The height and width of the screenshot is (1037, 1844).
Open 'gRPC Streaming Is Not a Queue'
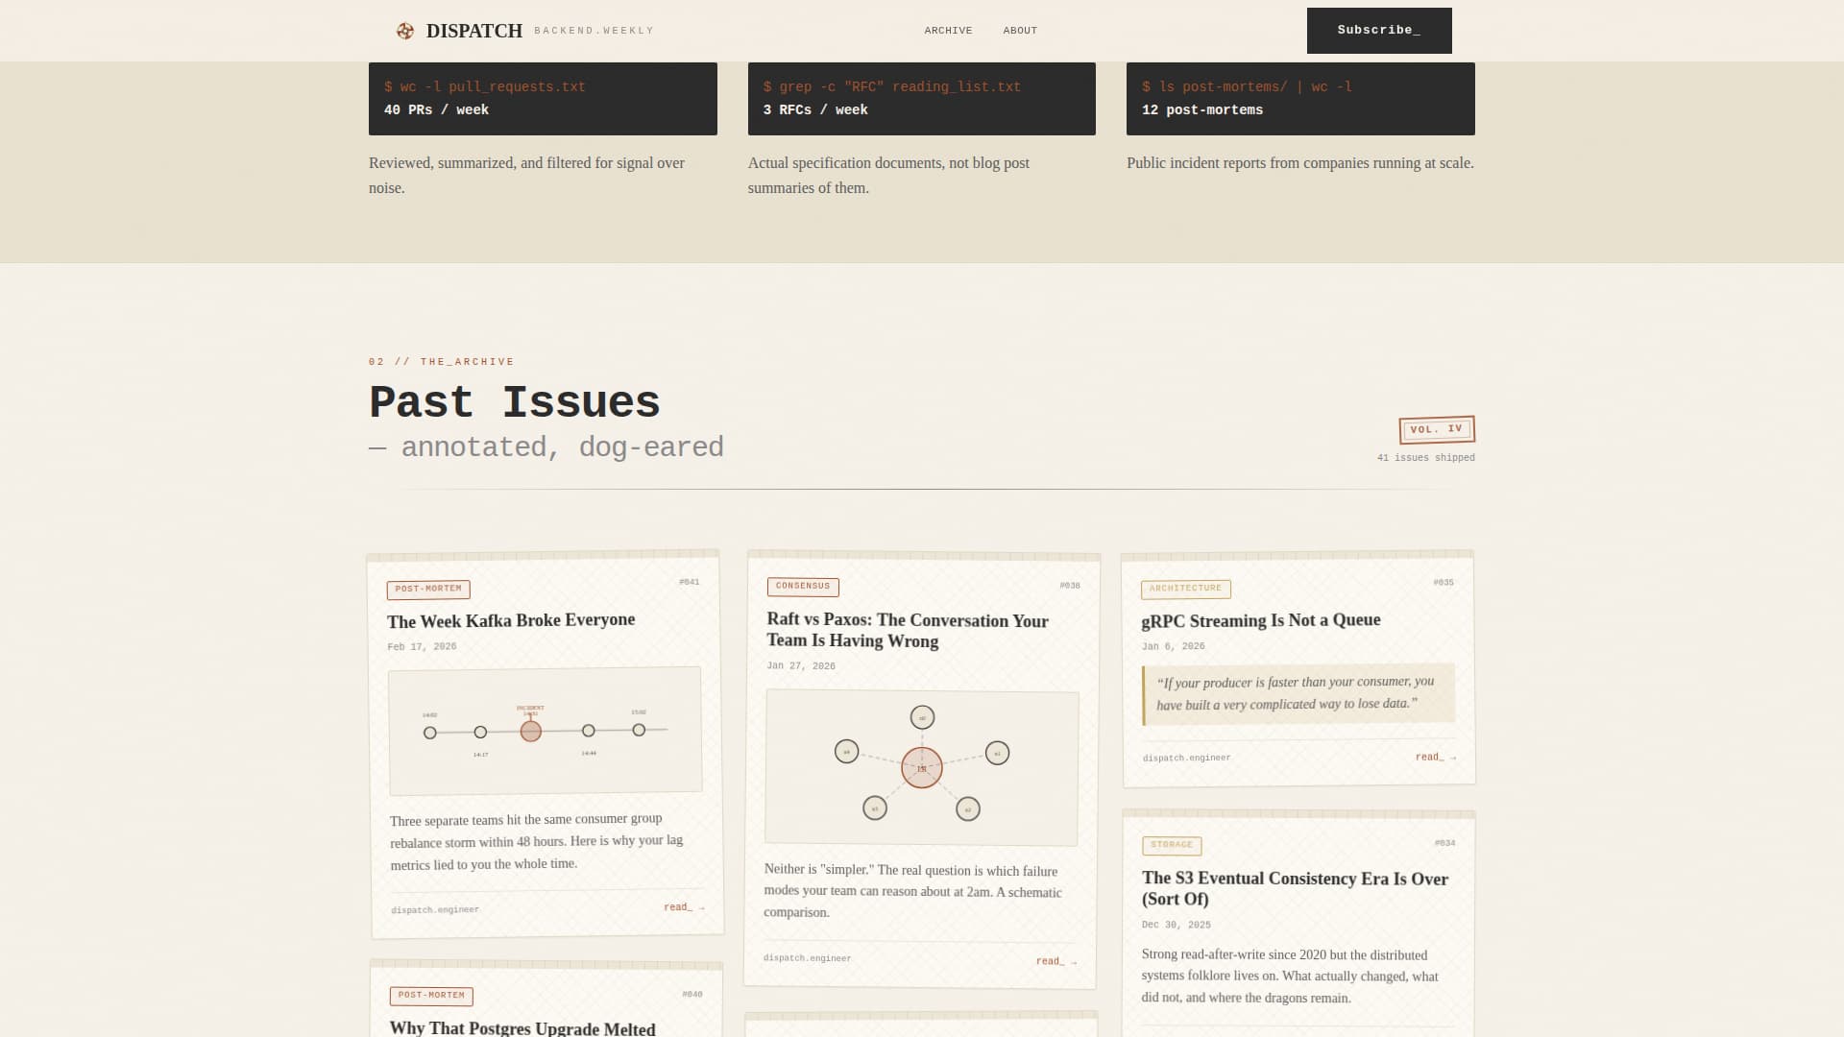coord(1261,620)
